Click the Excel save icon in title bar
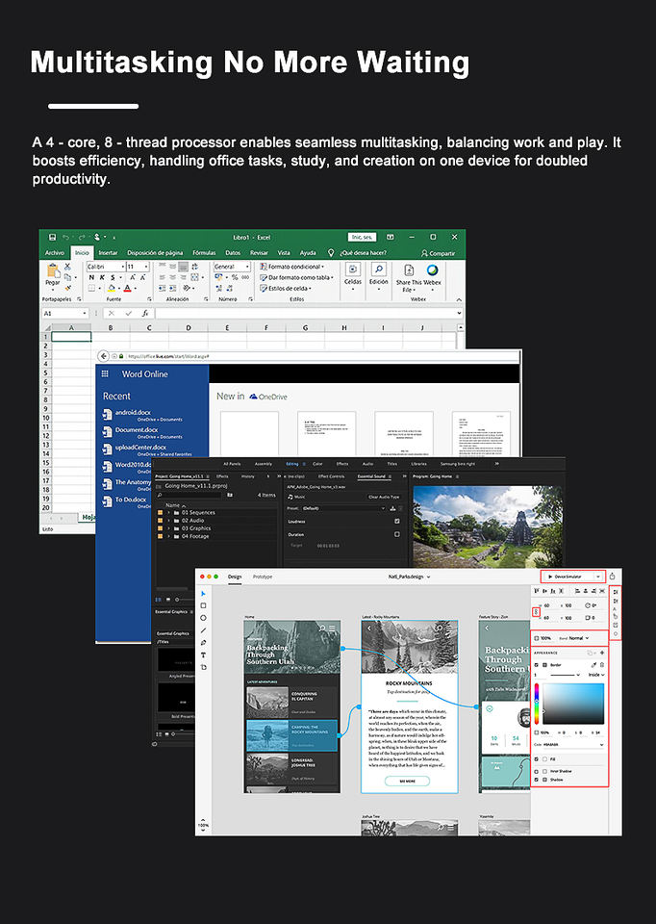The image size is (656, 924). tap(52, 237)
